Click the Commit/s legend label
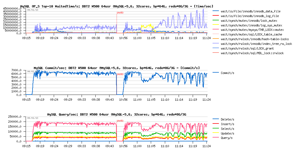This screenshot has height=151, width=295. (x=227, y=73)
